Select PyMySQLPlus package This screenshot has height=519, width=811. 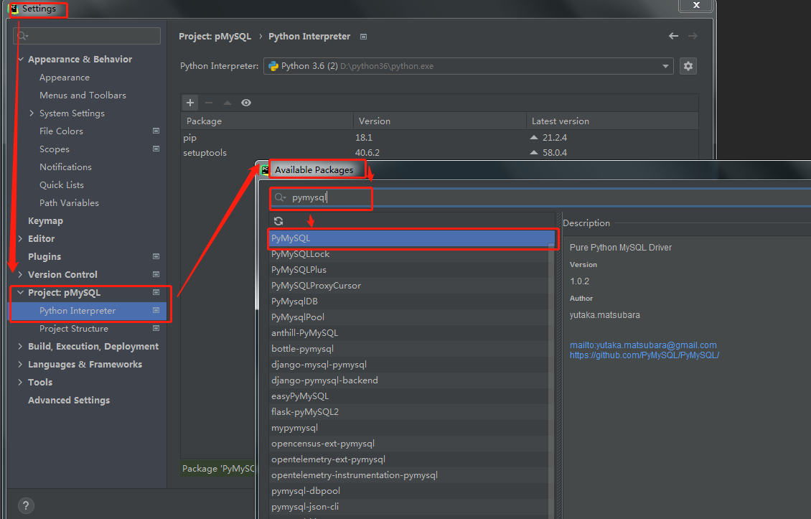pyautogui.click(x=408, y=270)
